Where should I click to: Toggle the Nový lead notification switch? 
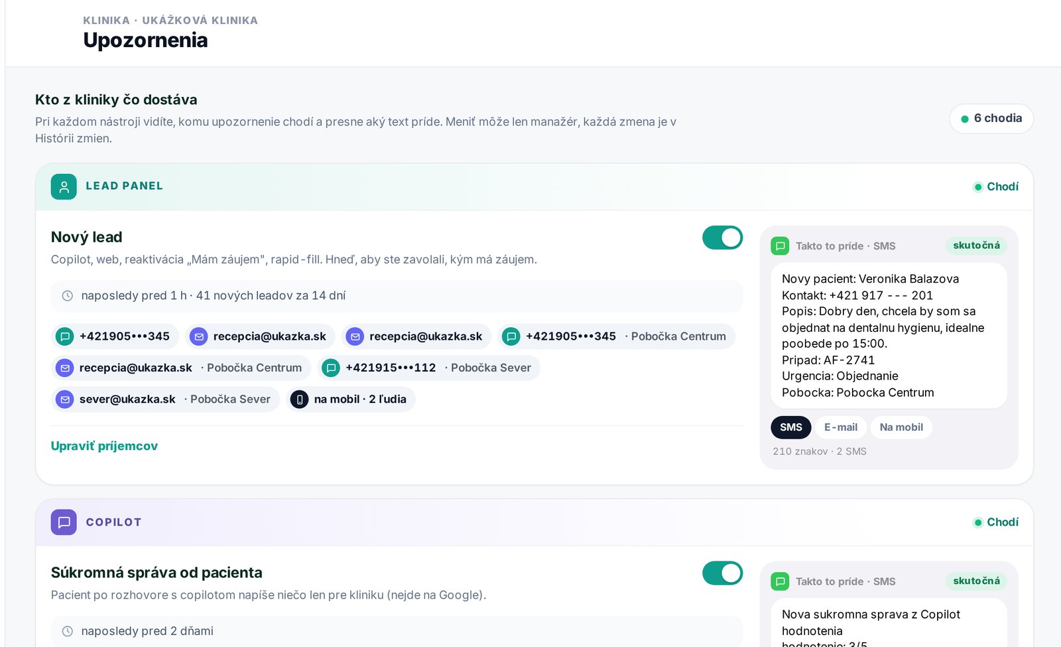[x=723, y=238]
